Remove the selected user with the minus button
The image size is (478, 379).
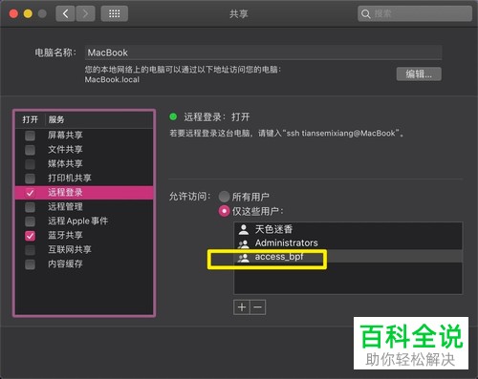pyautogui.click(x=258, y=307)
